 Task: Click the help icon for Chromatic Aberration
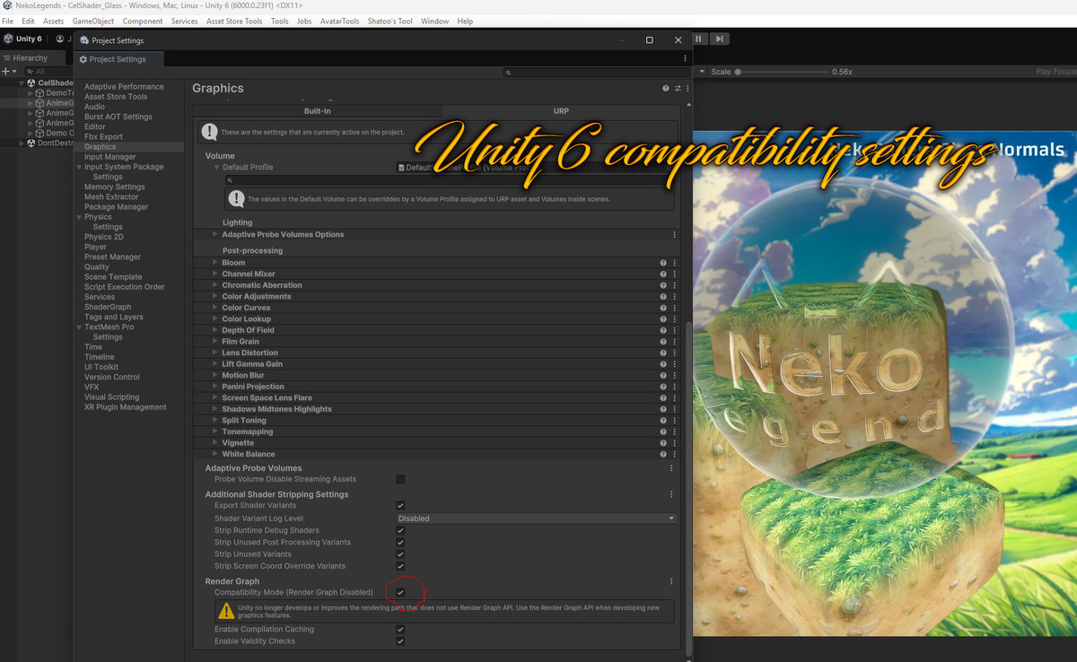663,285
